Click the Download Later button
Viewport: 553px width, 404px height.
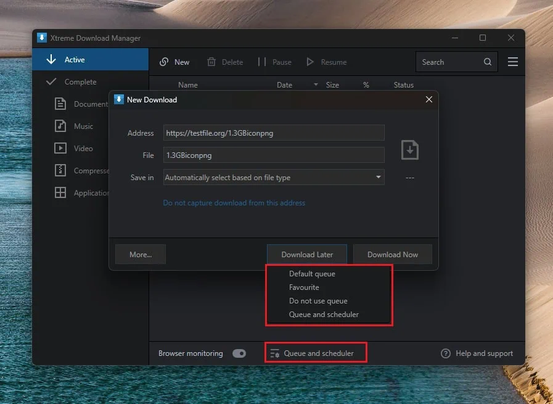(307, 254)
